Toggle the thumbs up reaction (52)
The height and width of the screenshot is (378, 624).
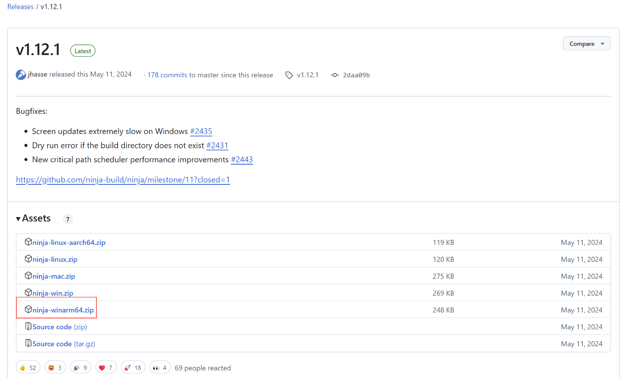[28, 367]
